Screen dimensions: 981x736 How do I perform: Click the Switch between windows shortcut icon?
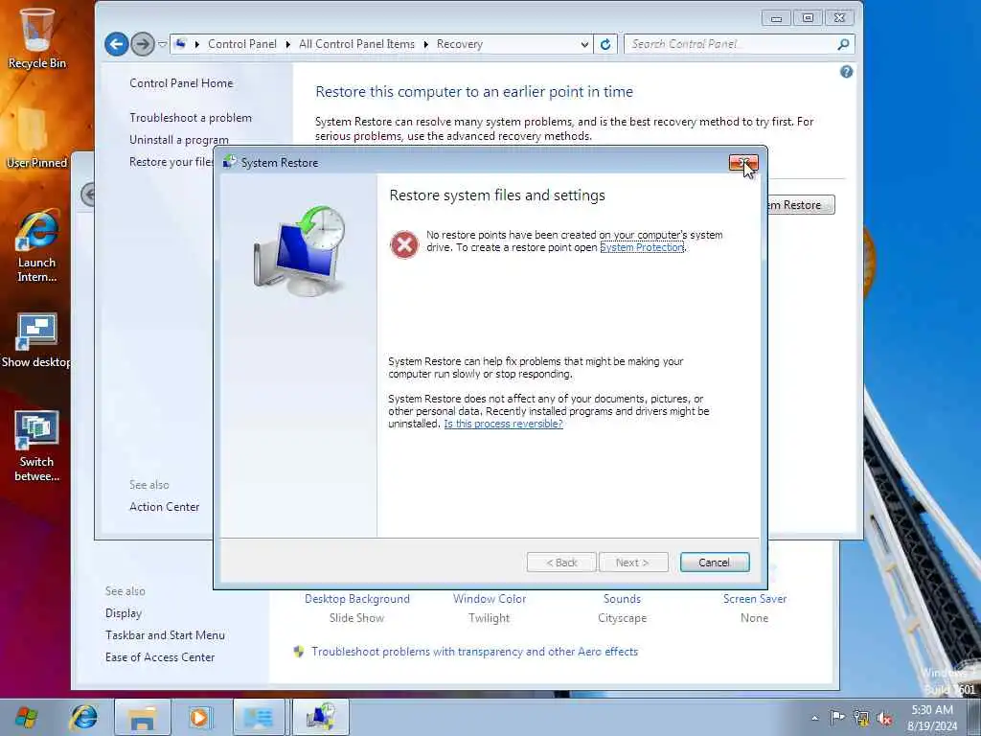pos(36,446)
